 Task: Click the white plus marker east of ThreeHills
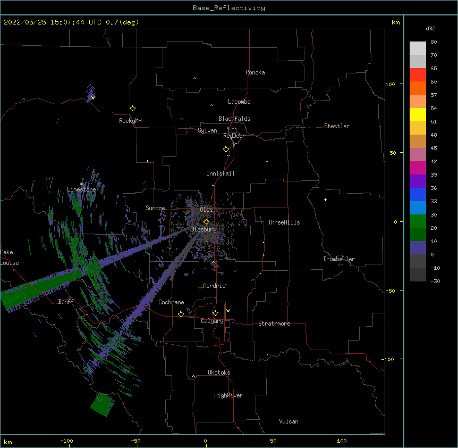325,200
